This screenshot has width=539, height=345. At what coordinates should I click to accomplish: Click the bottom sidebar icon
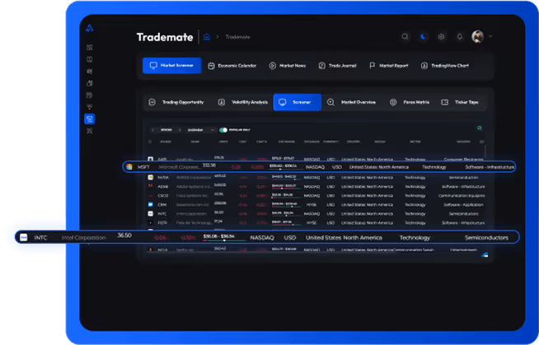[89, 131]
